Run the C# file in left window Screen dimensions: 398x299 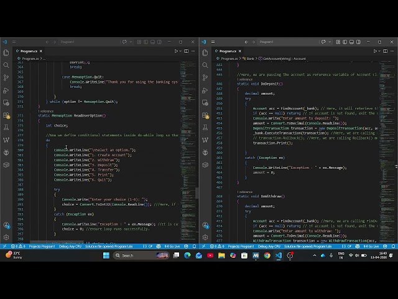coord(176,51)
